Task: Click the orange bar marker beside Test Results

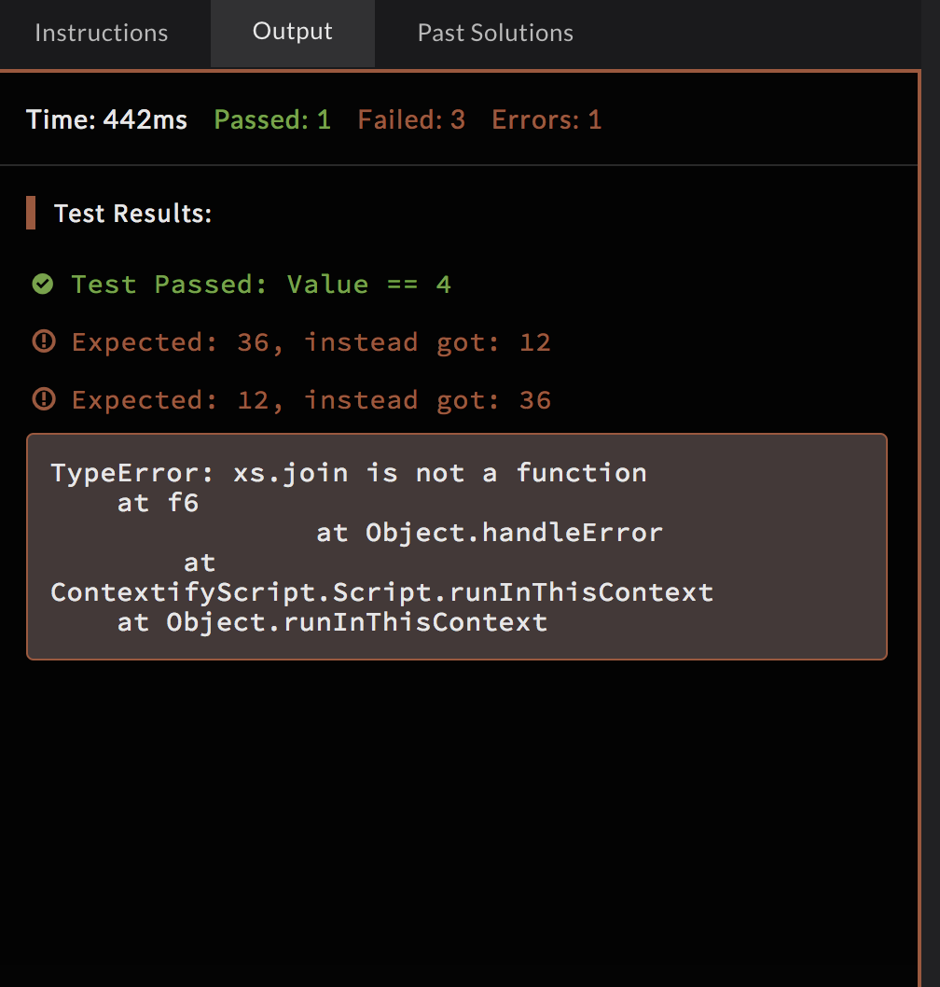Action: point(31,213)
